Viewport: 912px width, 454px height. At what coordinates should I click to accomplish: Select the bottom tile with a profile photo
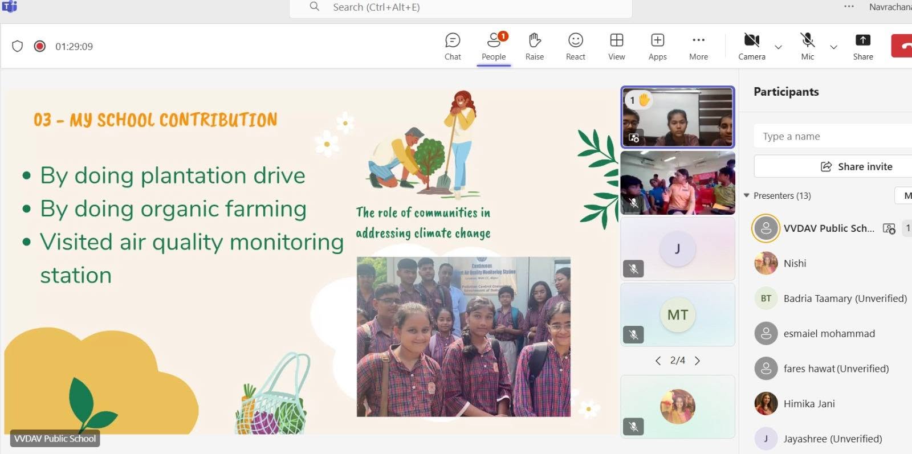coord(677,407)
